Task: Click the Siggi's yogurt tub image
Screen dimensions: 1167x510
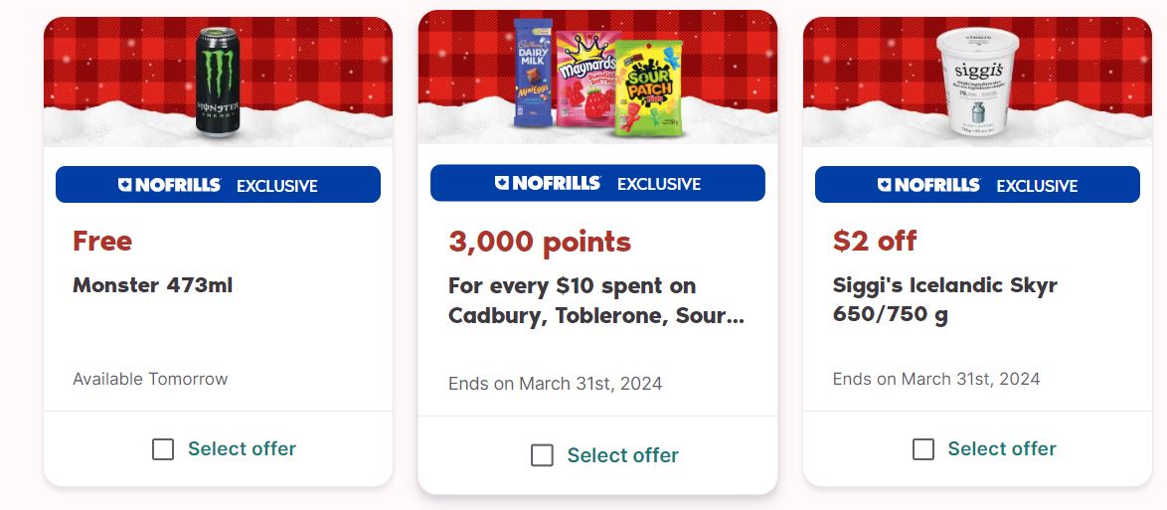Action: click(x=977, y=82)
